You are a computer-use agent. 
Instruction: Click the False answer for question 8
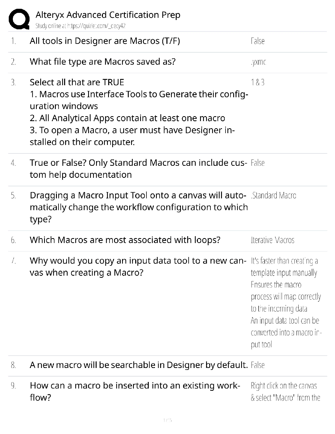point(258,365)
